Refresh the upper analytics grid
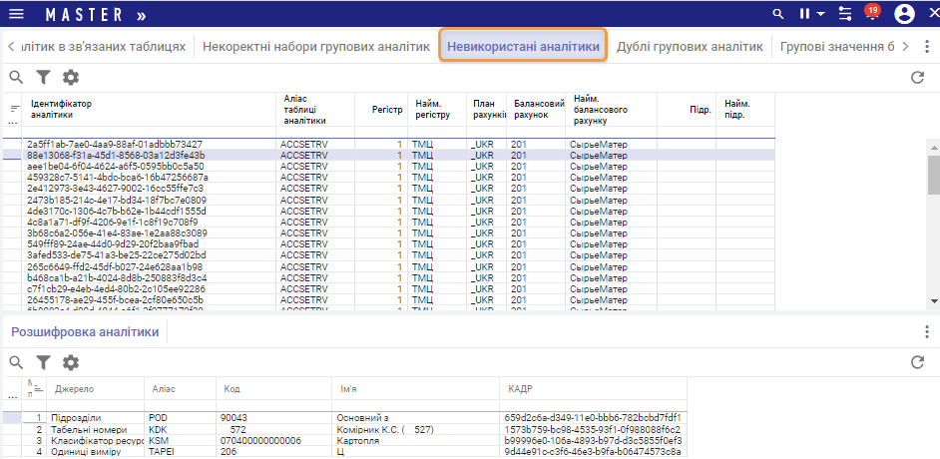 tap(917, 77)
